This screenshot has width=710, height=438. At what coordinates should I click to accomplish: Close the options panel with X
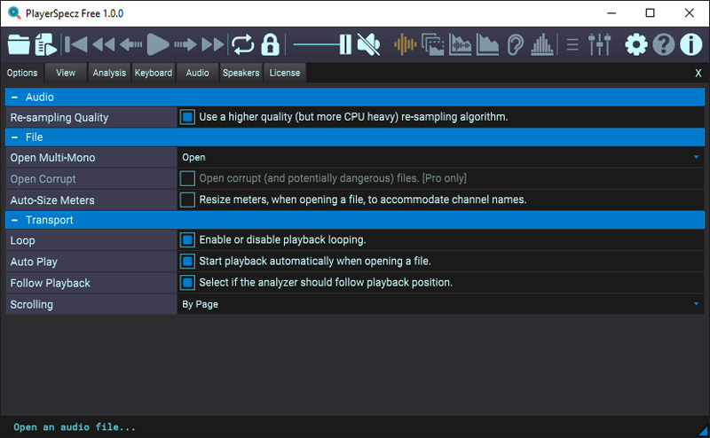click(698, 74)
